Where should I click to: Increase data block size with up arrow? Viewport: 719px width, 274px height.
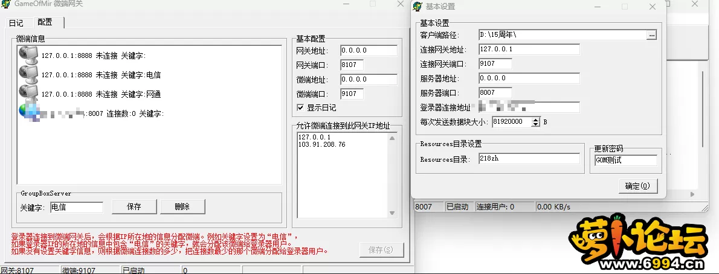(536, 119)
